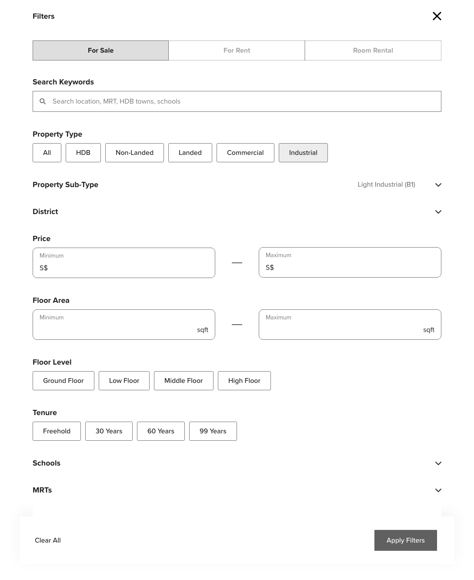This screenshot has height=580, width=474.
Task: Select Freehold tenure
Action: 57,431
